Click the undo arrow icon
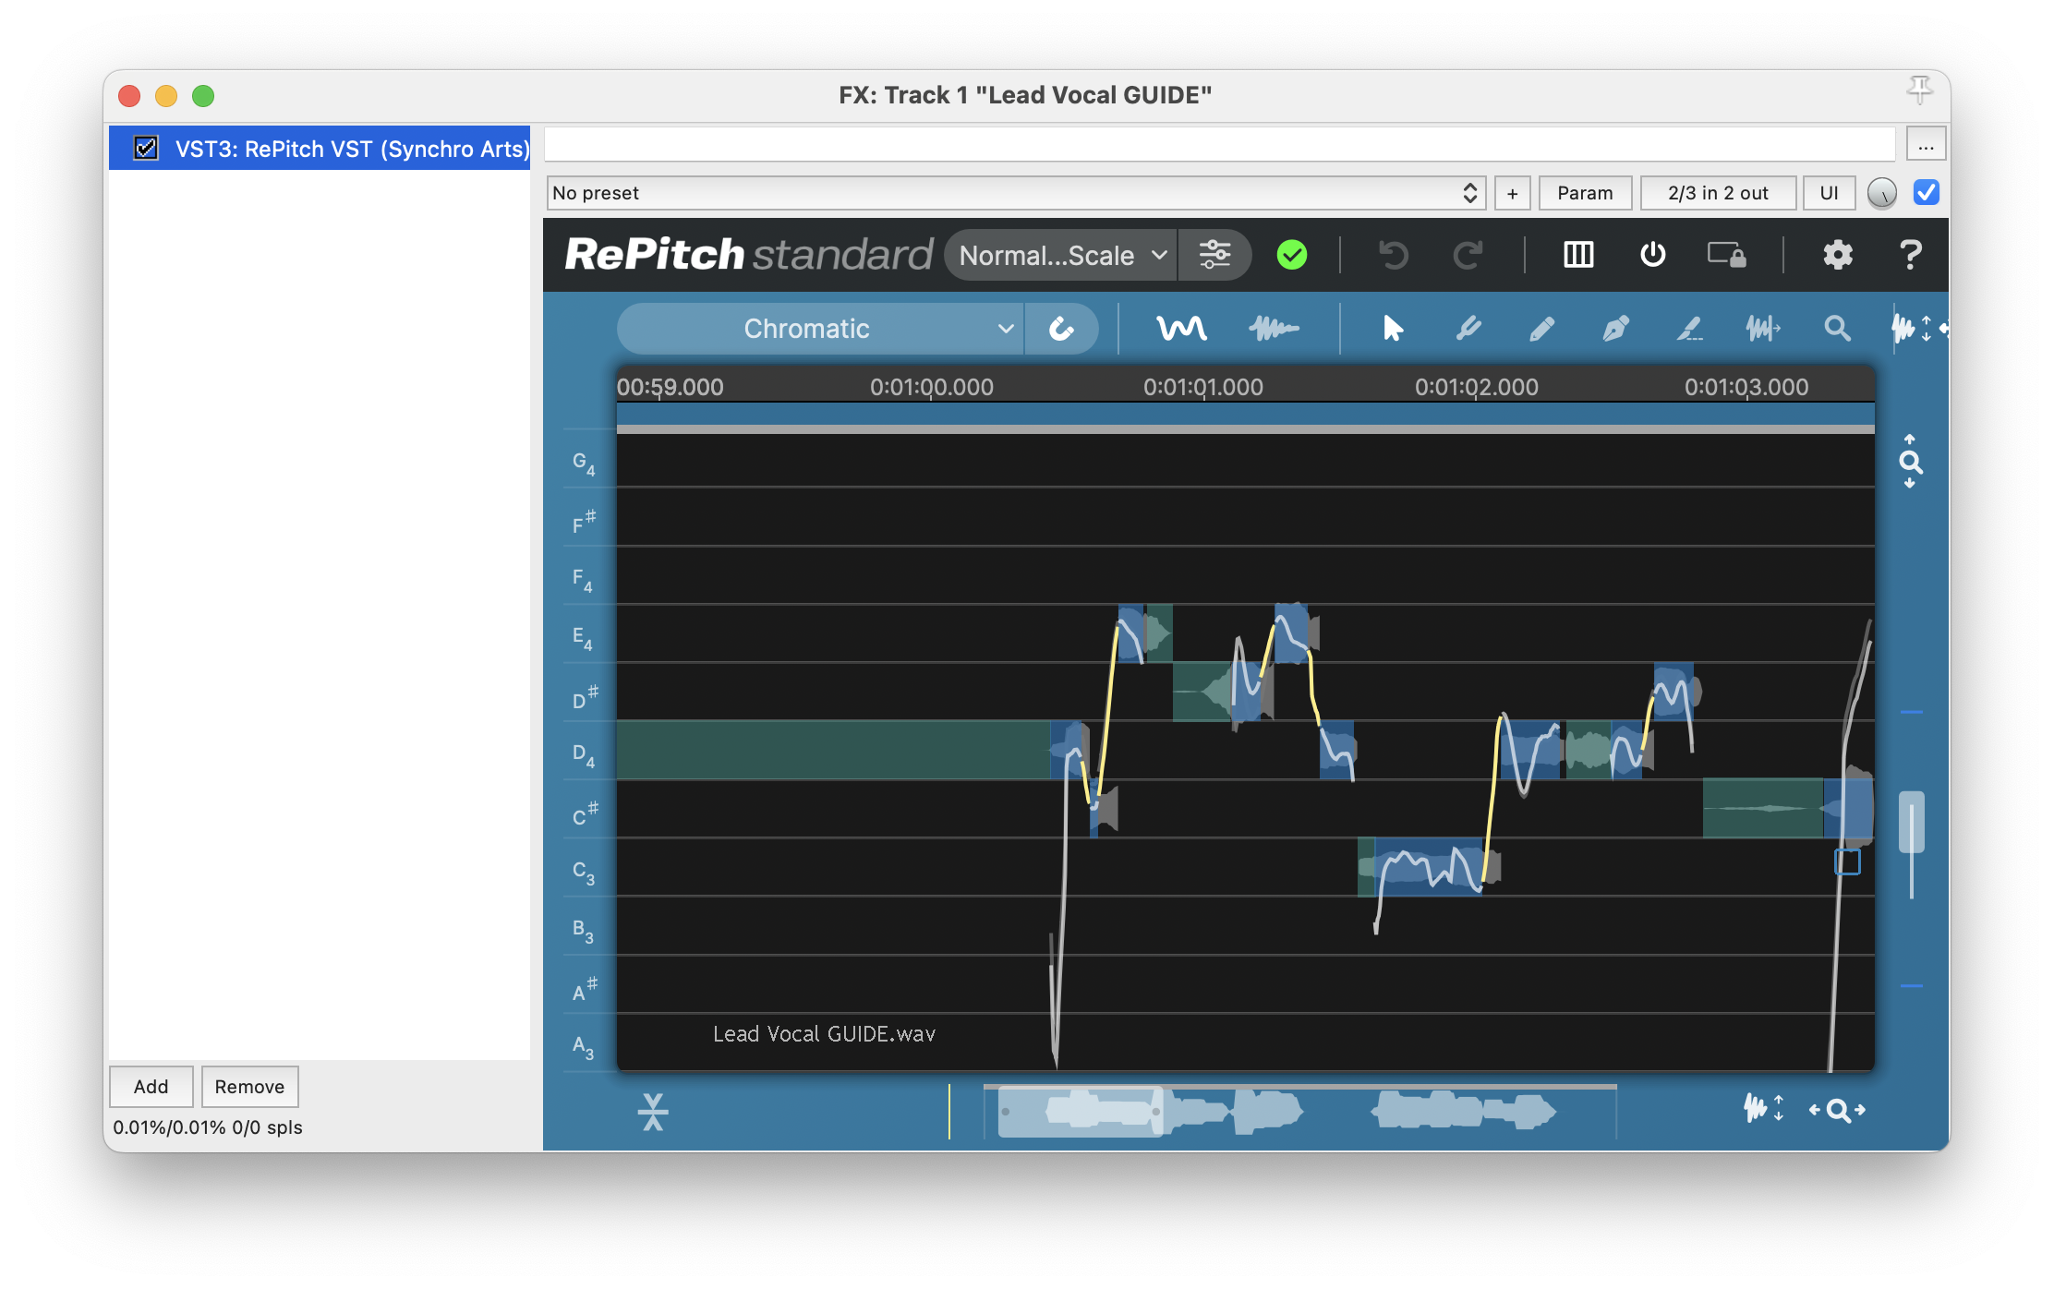This screenshot has width=2054, height=1289. tap(1393, 255)
